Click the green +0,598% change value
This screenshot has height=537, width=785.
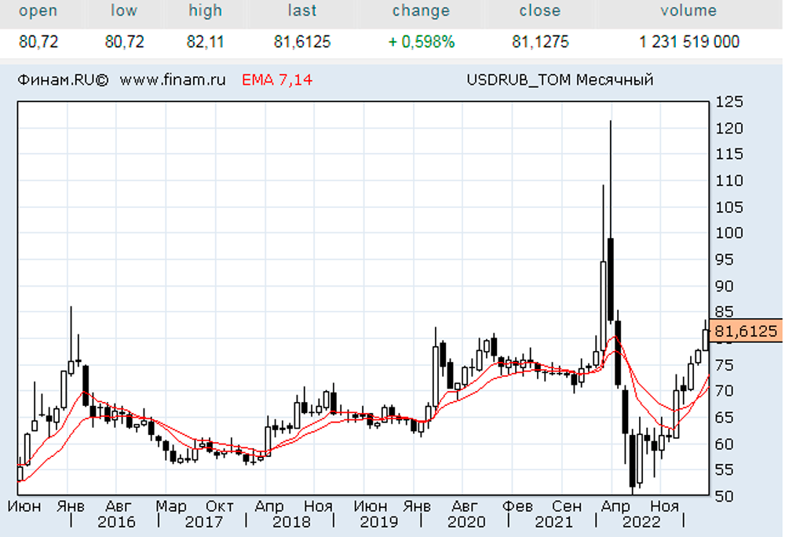(x=421, y=42)
